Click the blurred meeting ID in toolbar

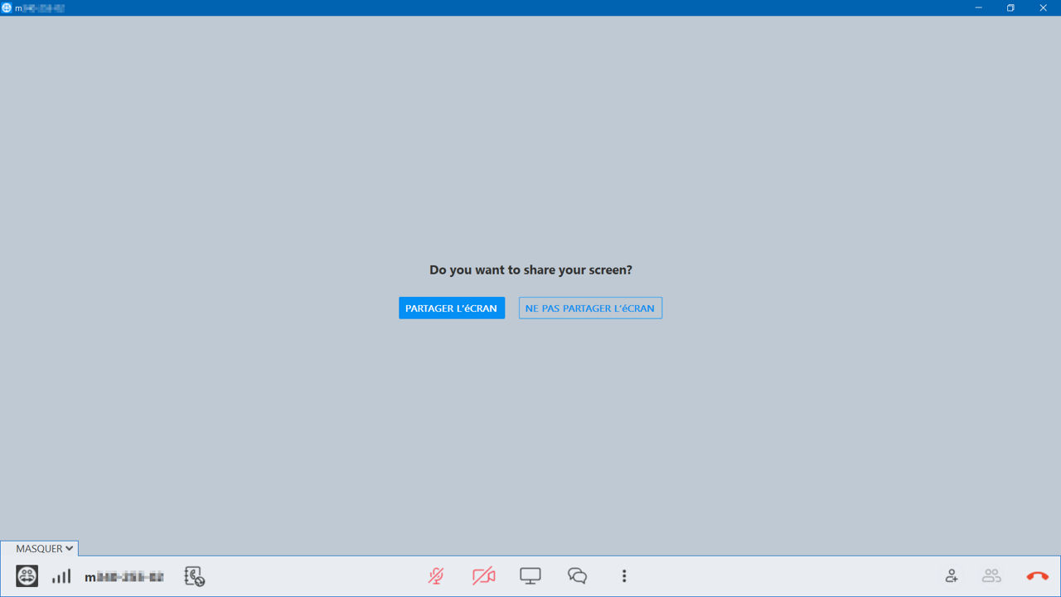pyautogui.click(x=124, y=577)
